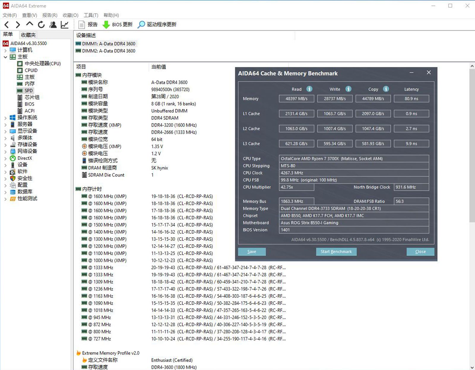
Task: Collapse the 主板 tree node
Action: tap(5, 57)
